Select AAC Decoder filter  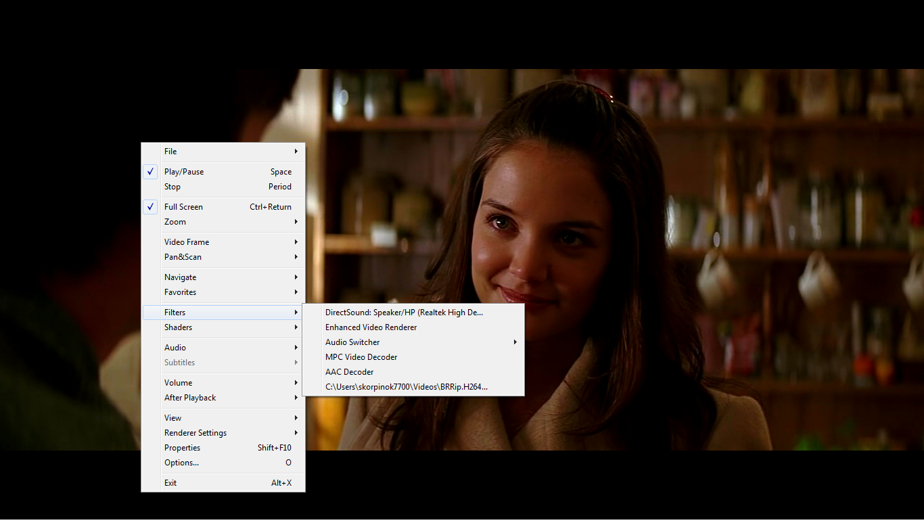tap(413, 372)
